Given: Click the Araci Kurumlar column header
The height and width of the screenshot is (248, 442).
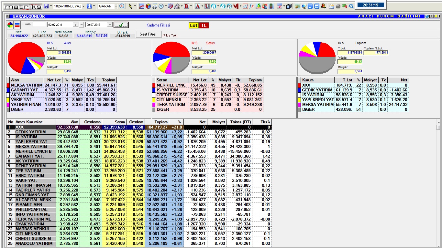Looking at the screenshot, I should click(x=35, y=122).
